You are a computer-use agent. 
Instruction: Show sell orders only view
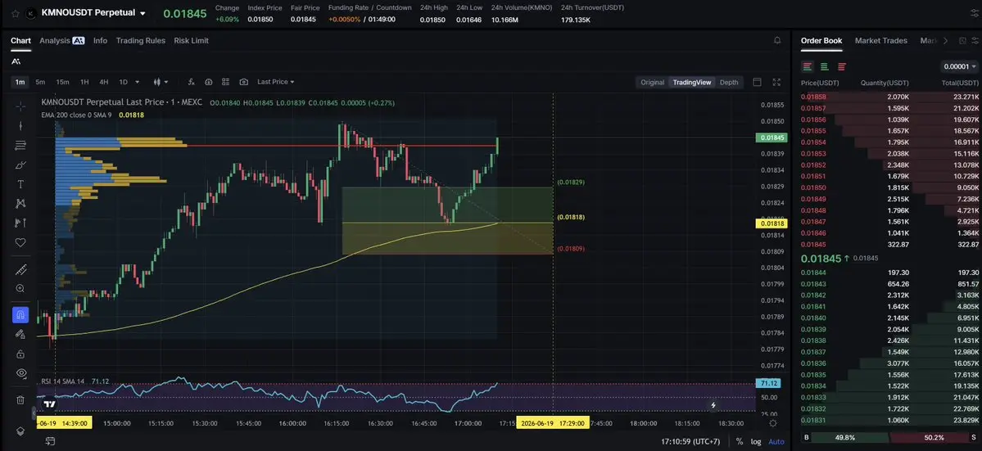(842, 67)
